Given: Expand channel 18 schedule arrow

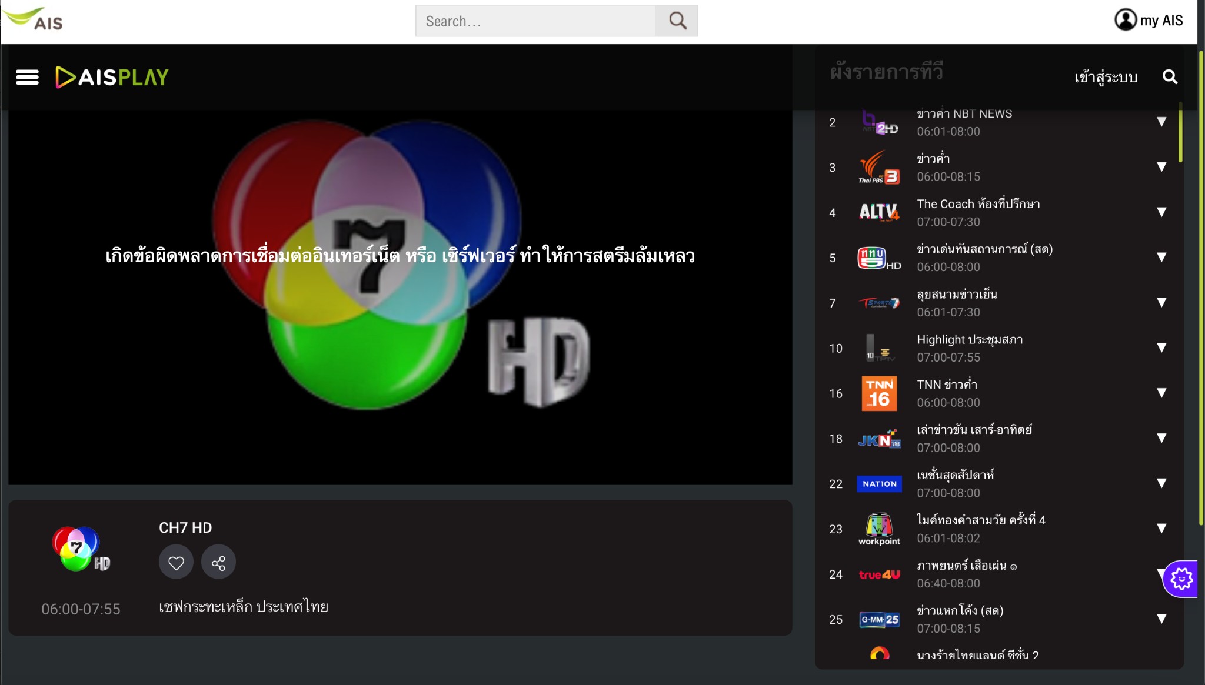Looking at the screenshot, I should (1161, 438).
